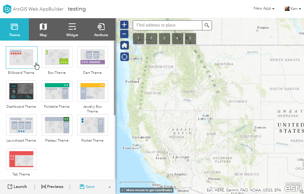Click the My Location target icon
The image size is (304, 194).
[124, 57]
